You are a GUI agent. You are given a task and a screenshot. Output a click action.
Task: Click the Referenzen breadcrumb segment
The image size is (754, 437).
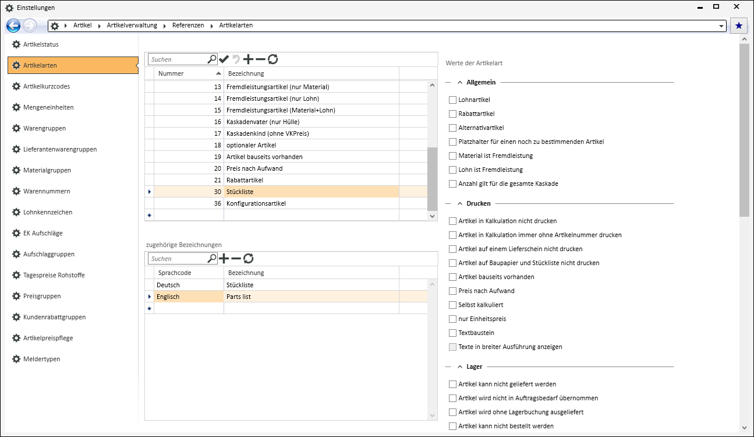click(x=188, y=26)
